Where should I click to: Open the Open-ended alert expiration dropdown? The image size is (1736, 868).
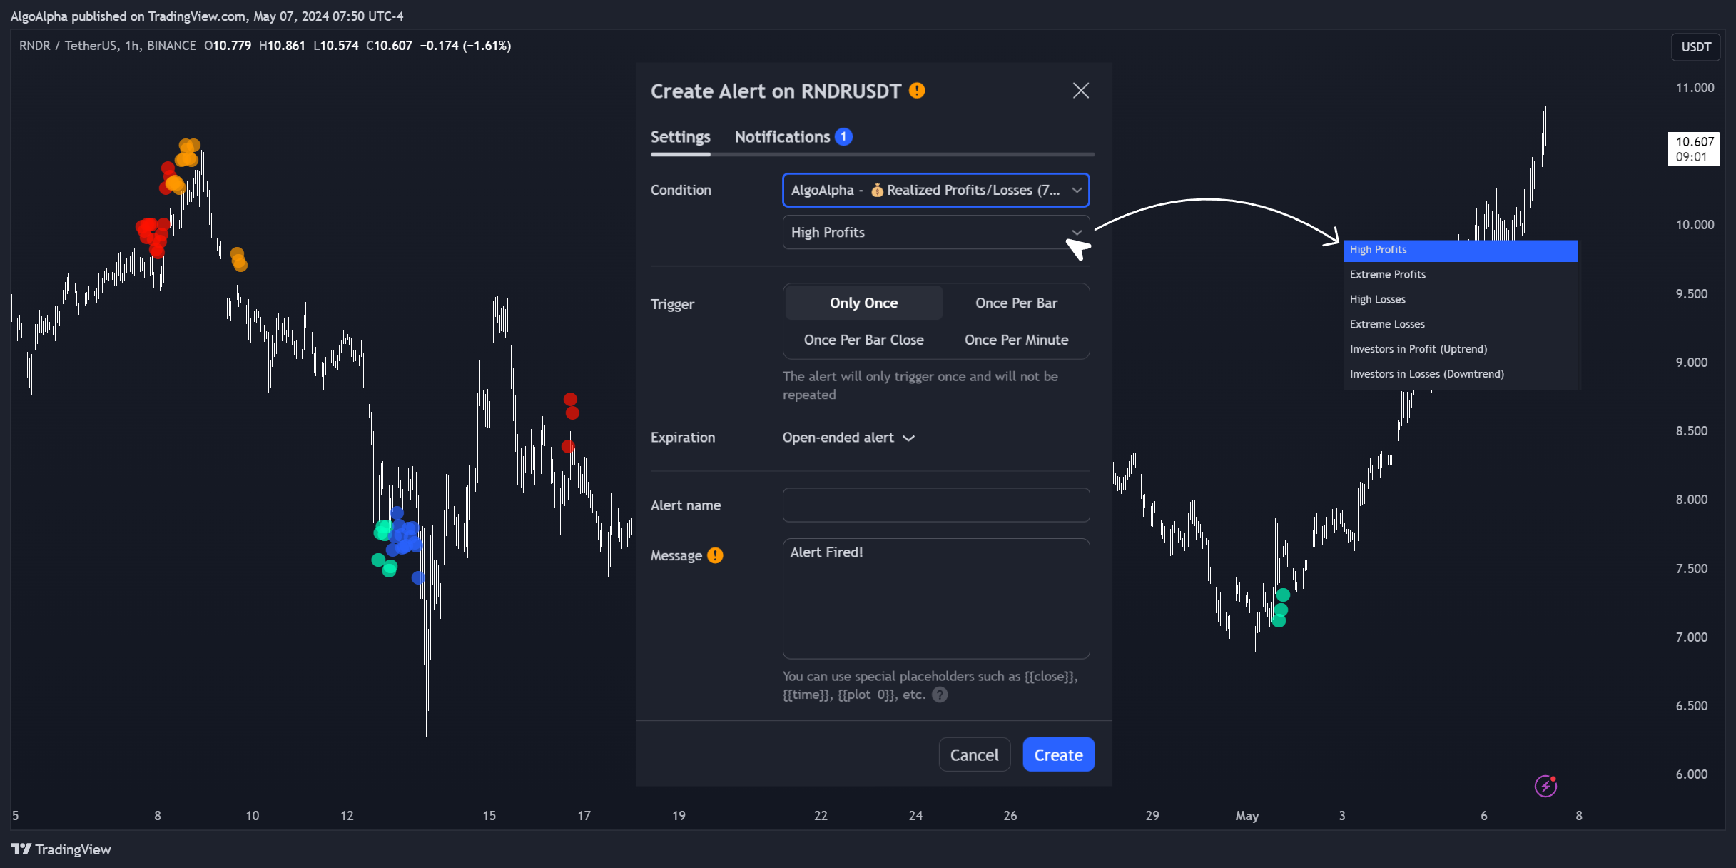(848, 438)
